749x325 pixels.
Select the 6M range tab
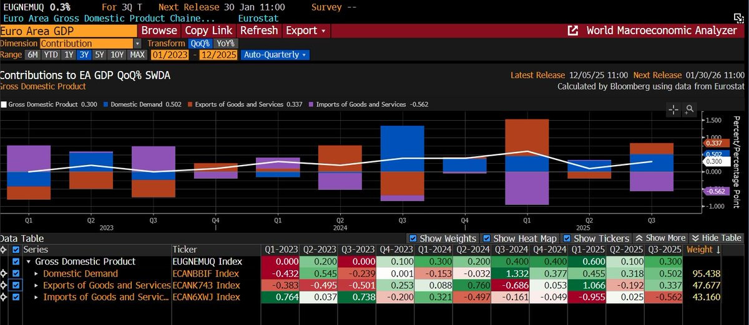click(33, 55)
